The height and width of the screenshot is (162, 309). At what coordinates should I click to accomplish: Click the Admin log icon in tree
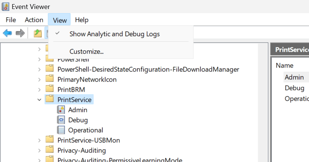61,110
